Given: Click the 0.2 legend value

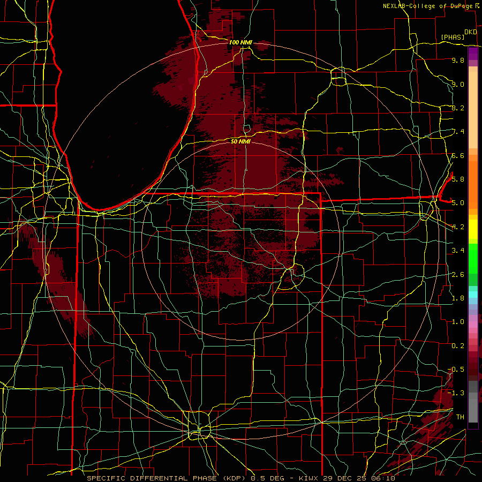Looking at the screenshot, I should pyautogui.click(x=458, y=346).
